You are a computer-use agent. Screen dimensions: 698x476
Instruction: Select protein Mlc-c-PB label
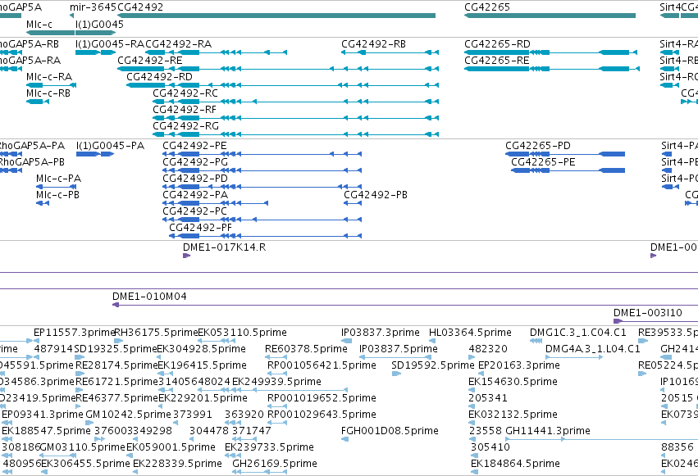[x=58, y=195]
